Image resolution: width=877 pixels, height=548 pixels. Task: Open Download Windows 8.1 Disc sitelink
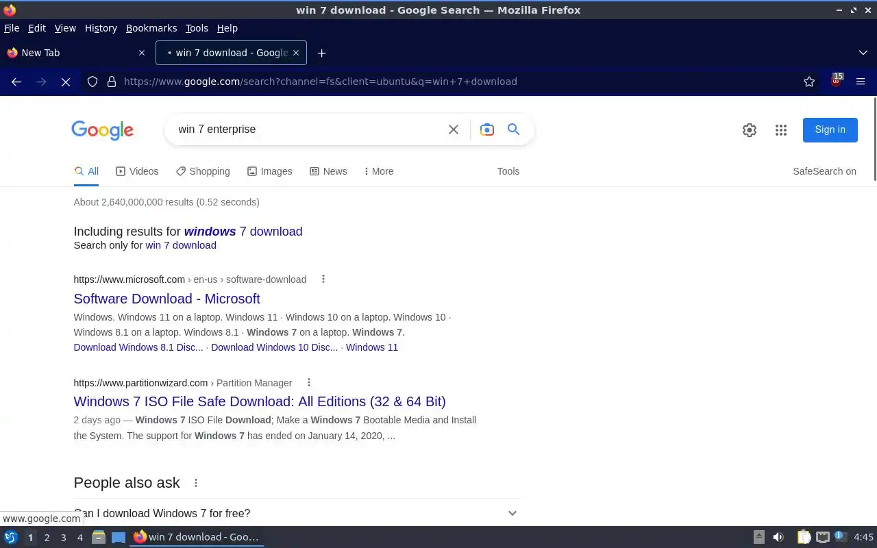pos(138,347)
